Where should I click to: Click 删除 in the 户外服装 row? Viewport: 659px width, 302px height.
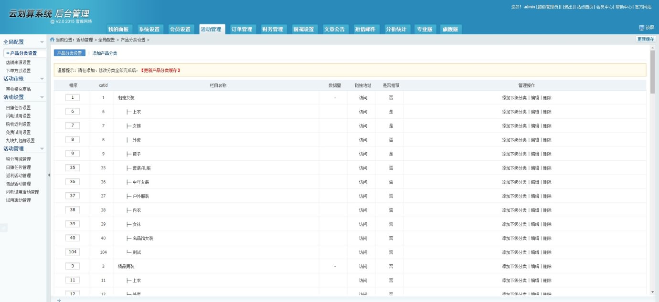tap(547, 196)
